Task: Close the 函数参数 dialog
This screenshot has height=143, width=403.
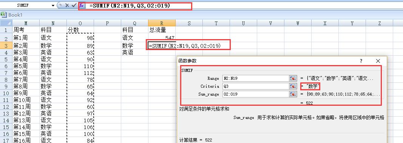Action: coord(378,61)
